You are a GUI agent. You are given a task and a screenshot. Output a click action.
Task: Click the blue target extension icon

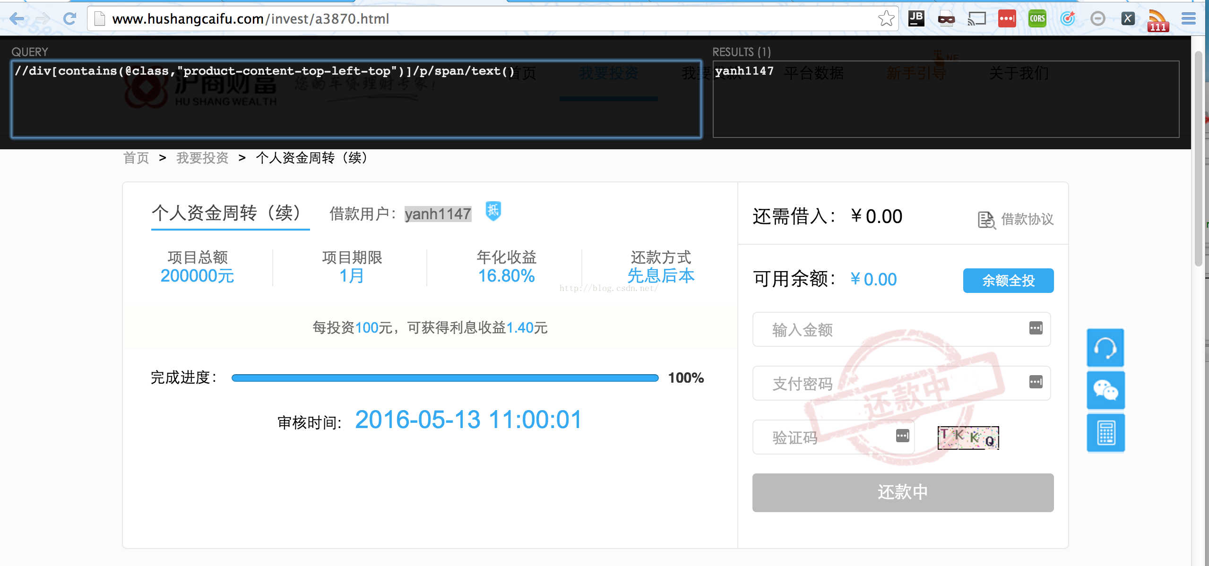(1067, 19)
